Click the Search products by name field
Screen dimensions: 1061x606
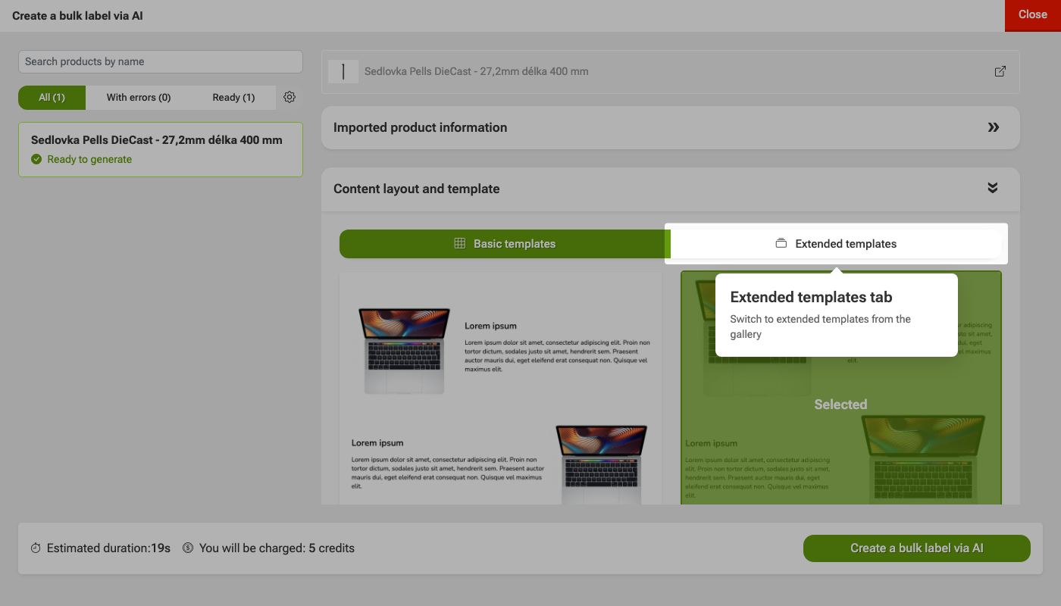pyautogui.click(x=161, y=61)
